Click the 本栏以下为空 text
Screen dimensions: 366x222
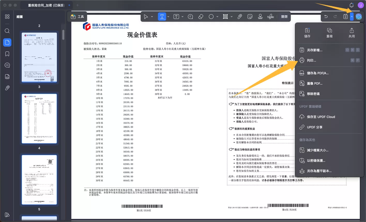(x=165, y=98)
